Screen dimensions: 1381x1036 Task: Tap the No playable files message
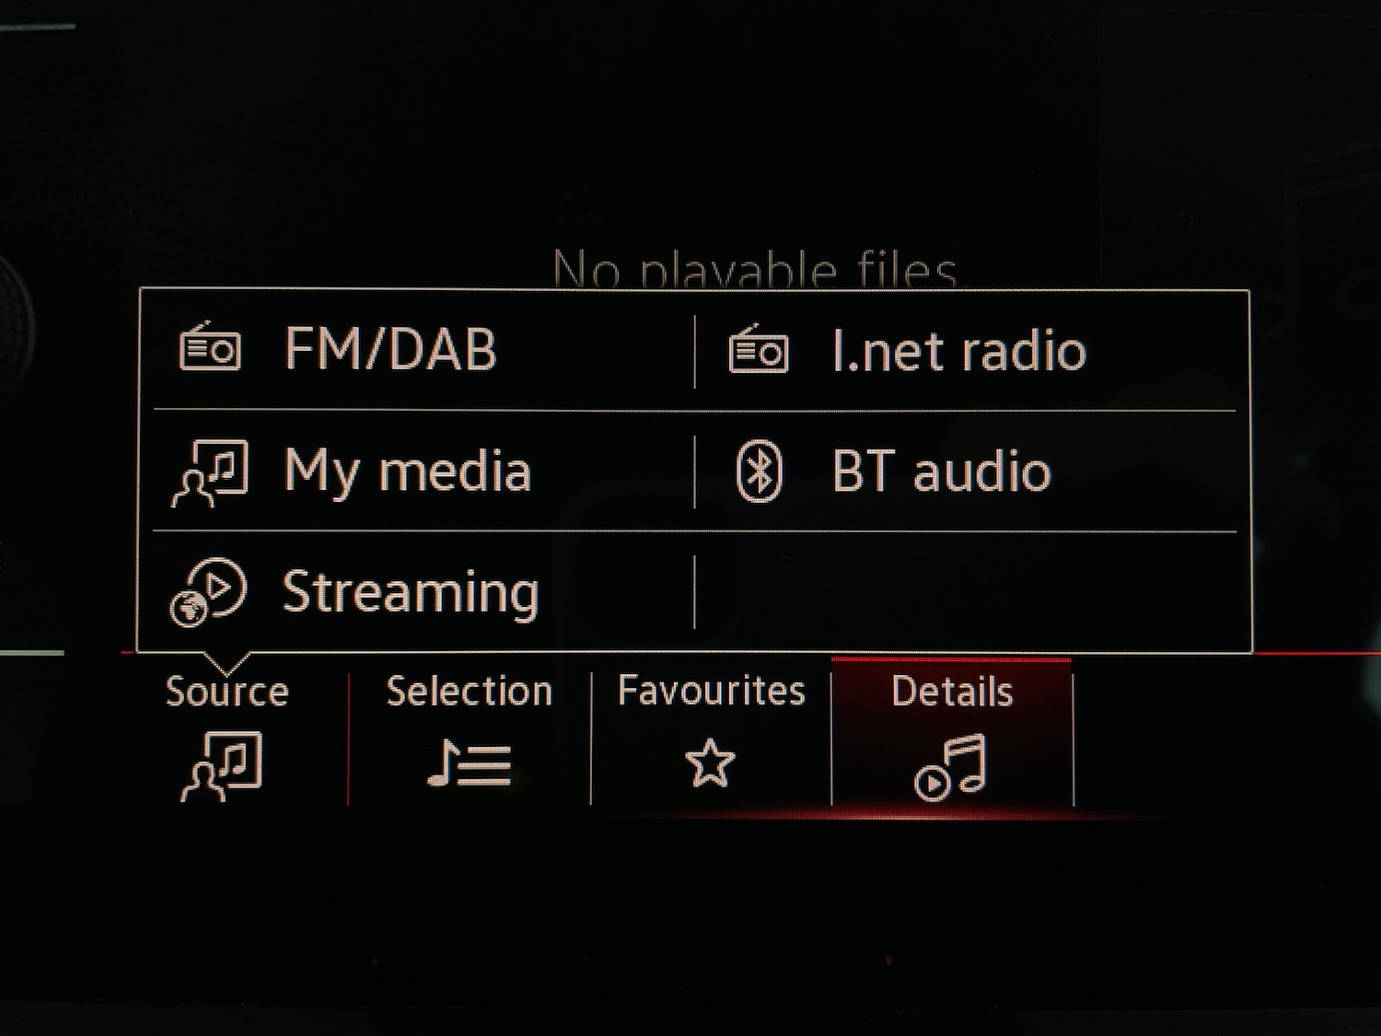pyautogui.click(x=755, y=270)
